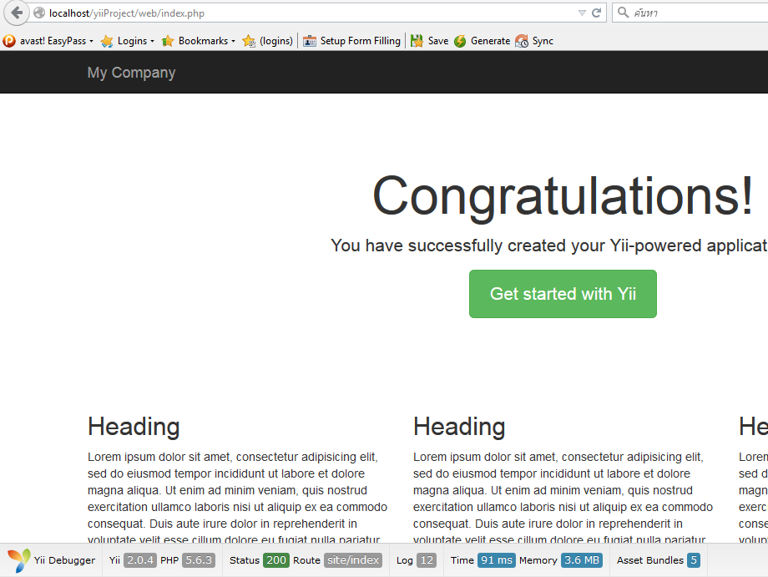Click the PHP version 5.6.3 badge

pyautogui.click(x=199, y=559)
